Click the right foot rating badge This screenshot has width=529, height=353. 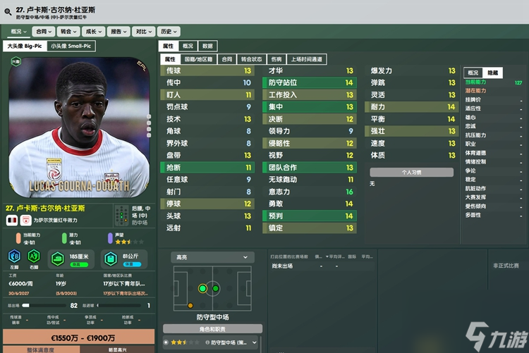(x=34, y=256)
